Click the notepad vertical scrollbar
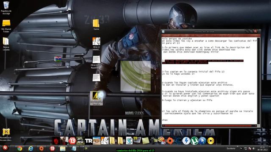The width and height of the screenshot is (271, 152). point(258,80)
